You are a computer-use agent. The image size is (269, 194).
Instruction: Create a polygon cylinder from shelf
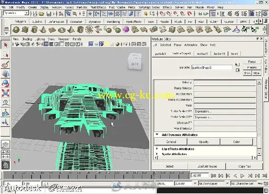pyautogui.click(x=34, y=29)
